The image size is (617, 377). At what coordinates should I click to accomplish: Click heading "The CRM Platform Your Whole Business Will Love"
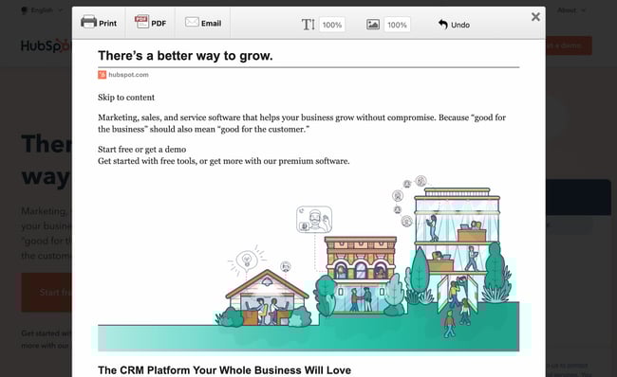click(x=224, y=370)
